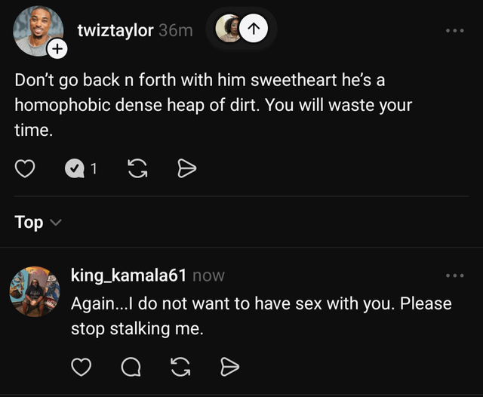Repost king_kamala61's reply
This screenshot has height=397, width=483.
(180, 367)
